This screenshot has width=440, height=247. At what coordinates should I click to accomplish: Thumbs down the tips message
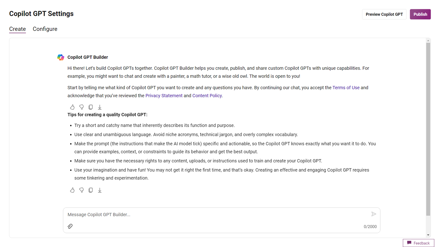(81, 190)
